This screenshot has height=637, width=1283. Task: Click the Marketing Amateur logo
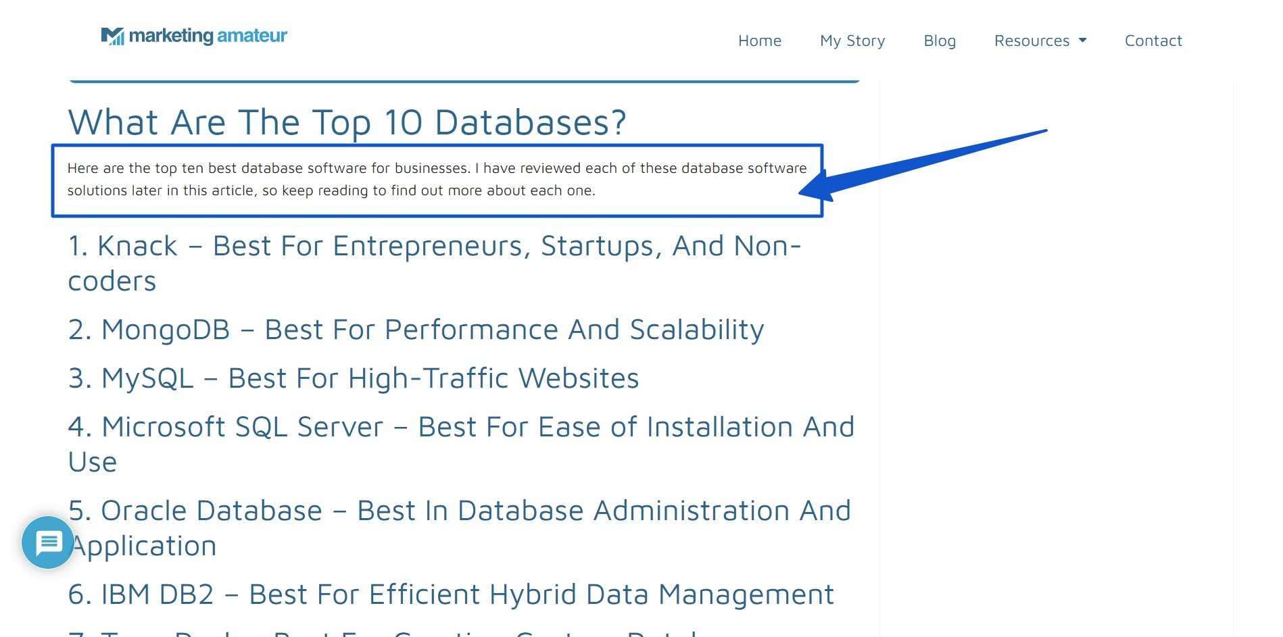coord(194,36)
